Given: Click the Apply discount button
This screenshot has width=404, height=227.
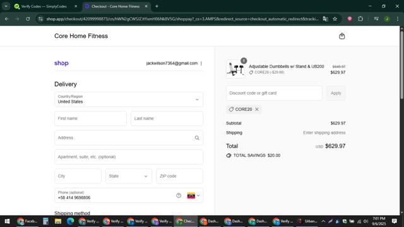Looking at the screenshot, I should tap(336, 93).
